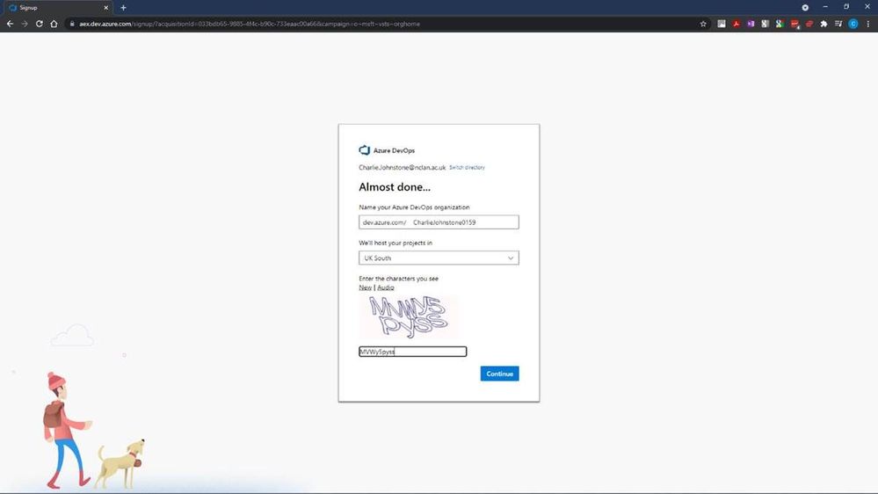The width and height of the screenshot is (878, 494).
Task: Bookmark this page with the star
Action: pos(703,24)
